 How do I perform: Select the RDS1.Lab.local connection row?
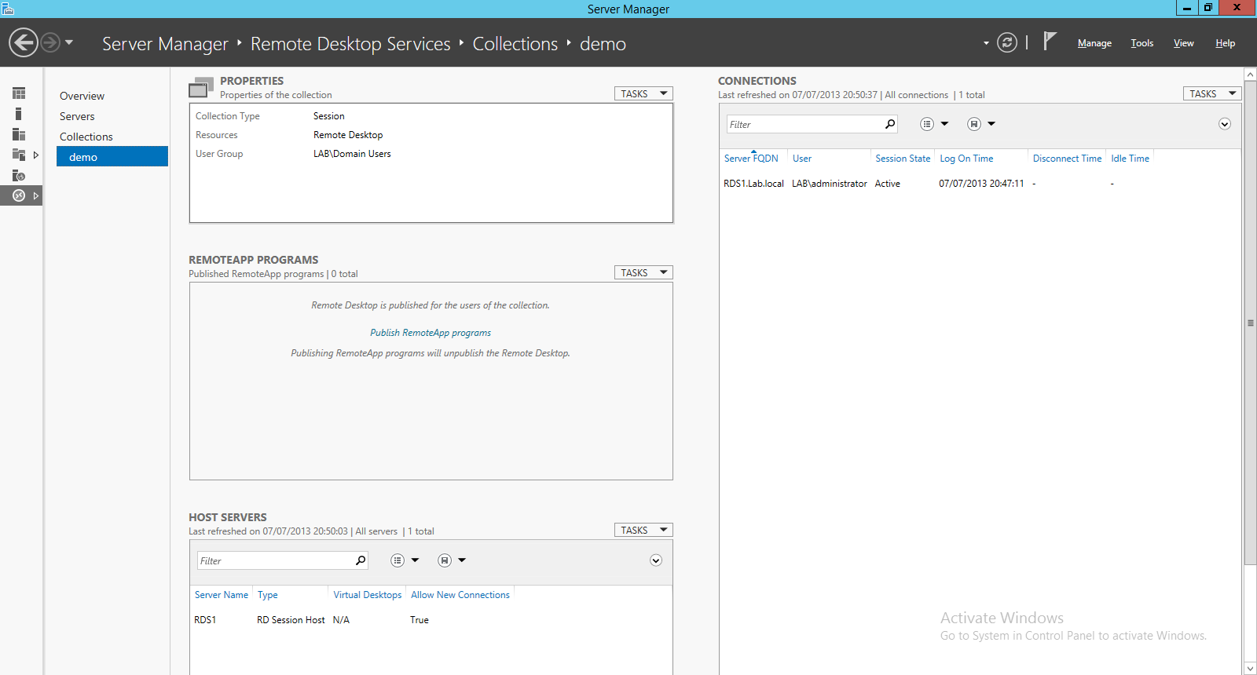[x=980, y=184]
